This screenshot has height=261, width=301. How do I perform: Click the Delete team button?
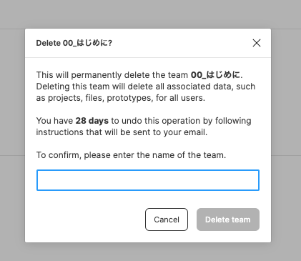tap(228, 220)
